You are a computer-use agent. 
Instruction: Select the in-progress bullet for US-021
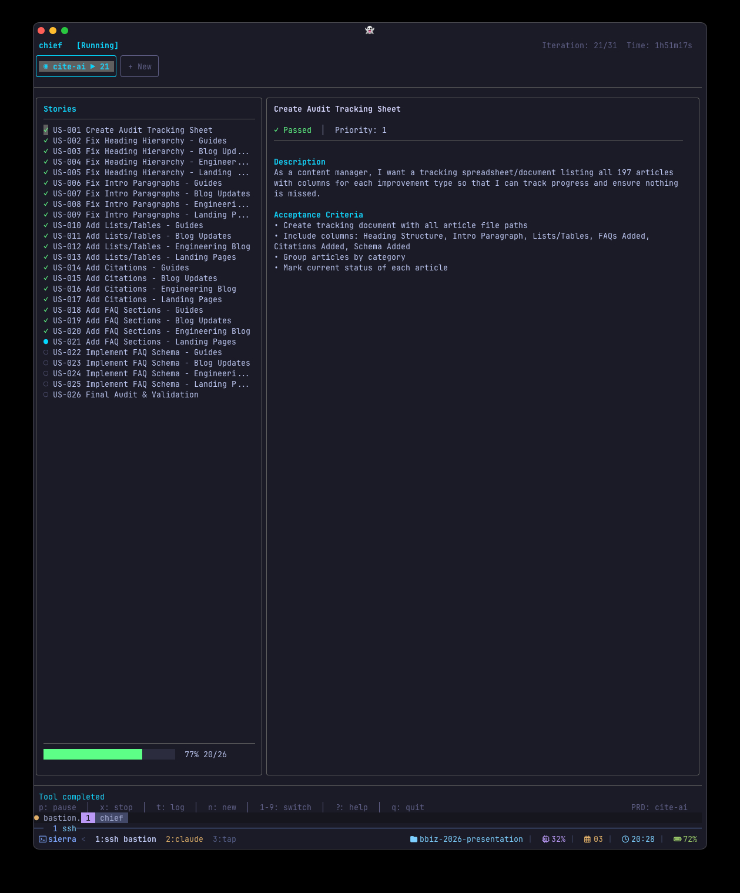46,342
